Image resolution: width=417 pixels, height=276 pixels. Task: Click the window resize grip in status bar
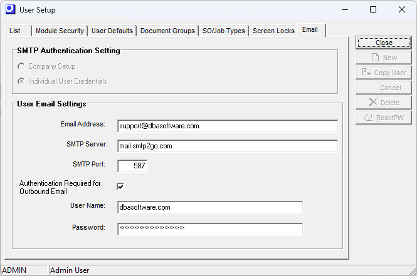(413, 272)
